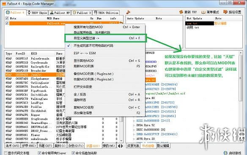
Task: Open the 弹药 (46) category tab
Action: pyautogui.click(x=109, y=146)
